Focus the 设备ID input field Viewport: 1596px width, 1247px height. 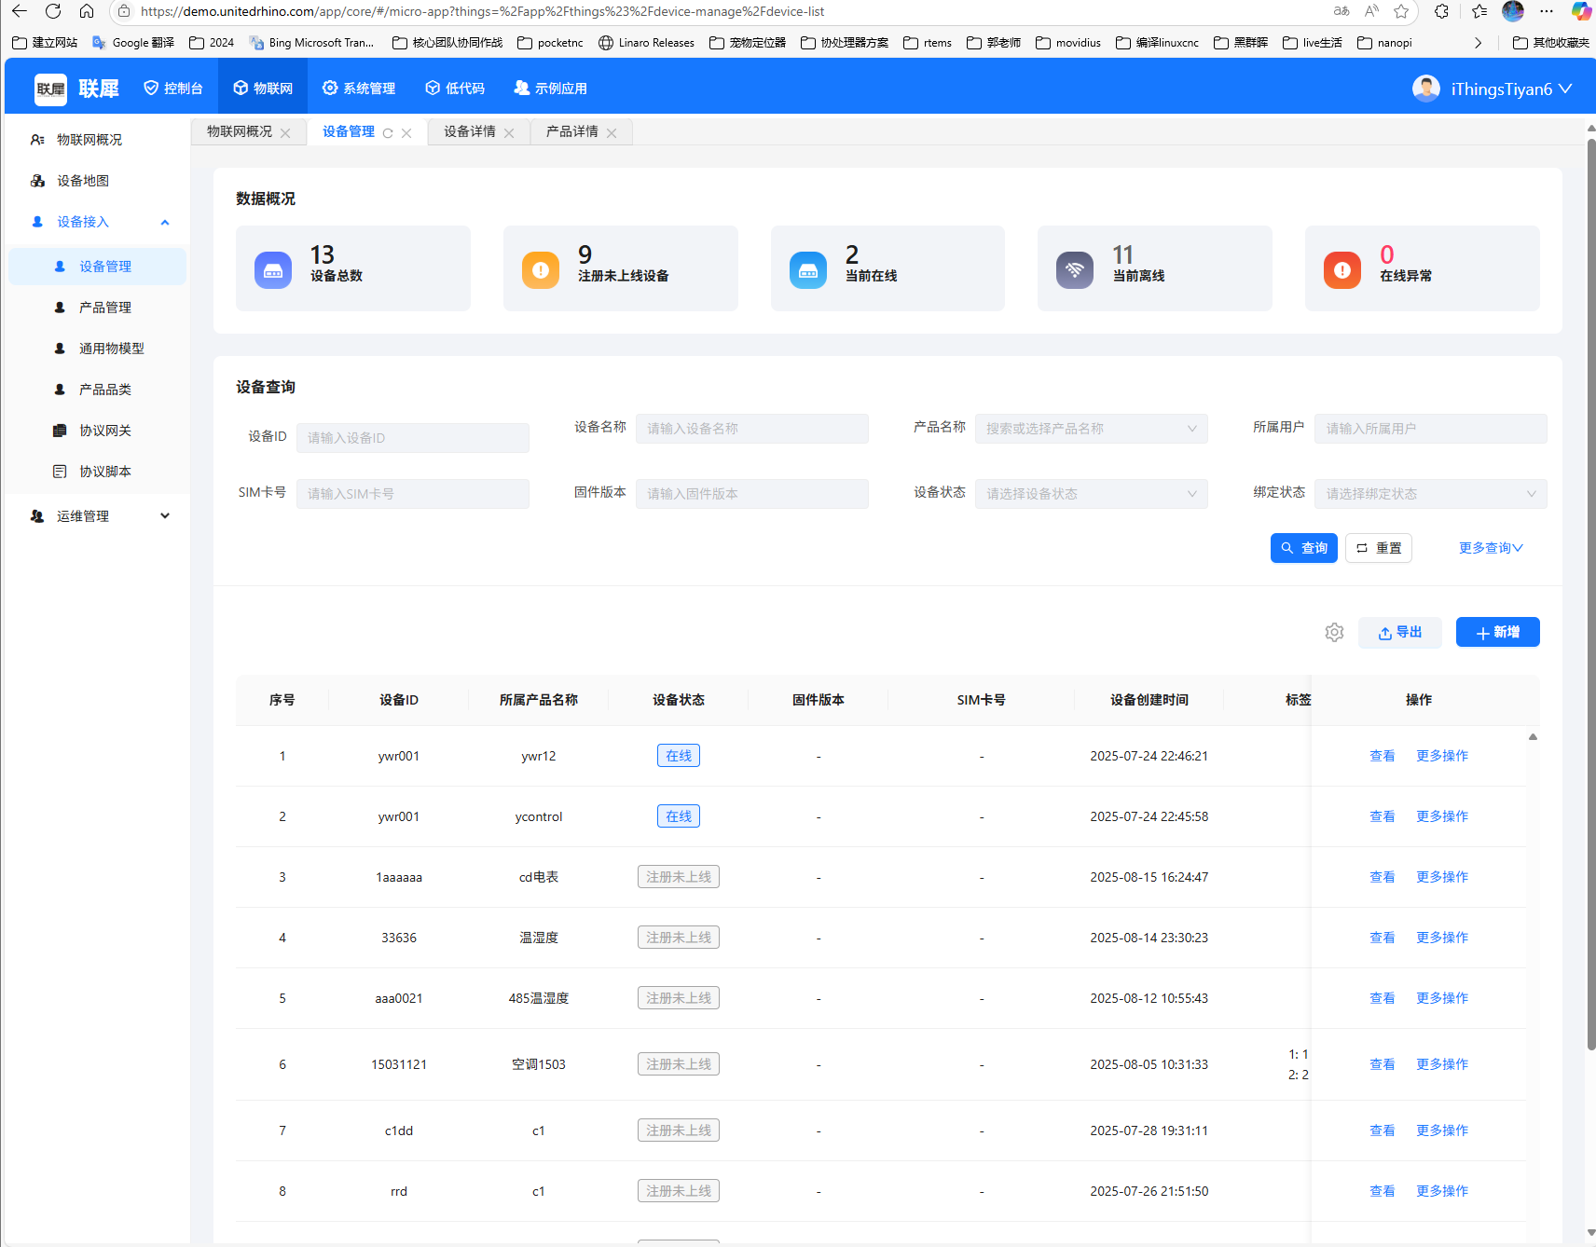412,438
